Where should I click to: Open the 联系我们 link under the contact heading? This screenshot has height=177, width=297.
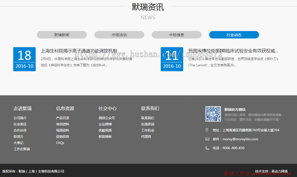(148, 118)
